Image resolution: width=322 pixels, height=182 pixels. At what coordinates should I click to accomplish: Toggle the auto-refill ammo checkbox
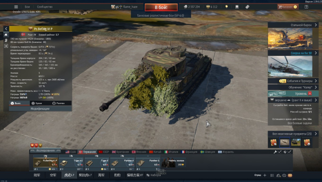(x=289, y=152)
